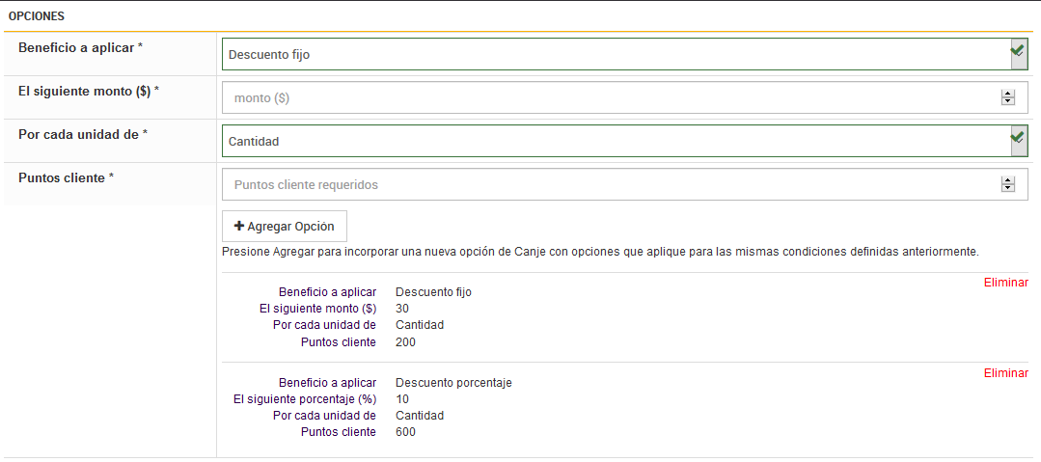The image size is (1041, 462).
Task: Click the plus icon on Agregar Opción
Action: 239,226
